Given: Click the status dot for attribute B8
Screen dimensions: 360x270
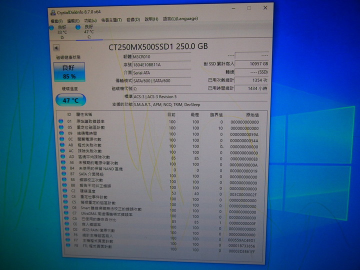Looking at the screenshot, I should pyautogui.click(x=64, y=179).
